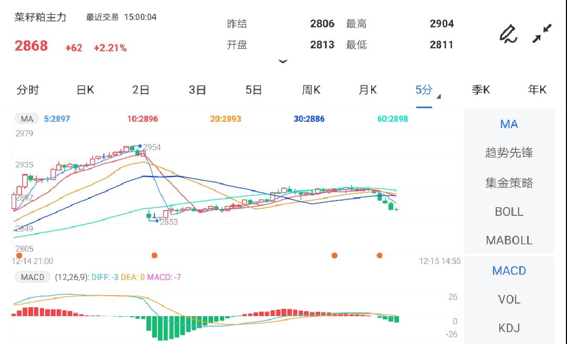This screenshot has height=344, width=567.
Task: Tap the 最高 value 2904
Action: [442, 24]
